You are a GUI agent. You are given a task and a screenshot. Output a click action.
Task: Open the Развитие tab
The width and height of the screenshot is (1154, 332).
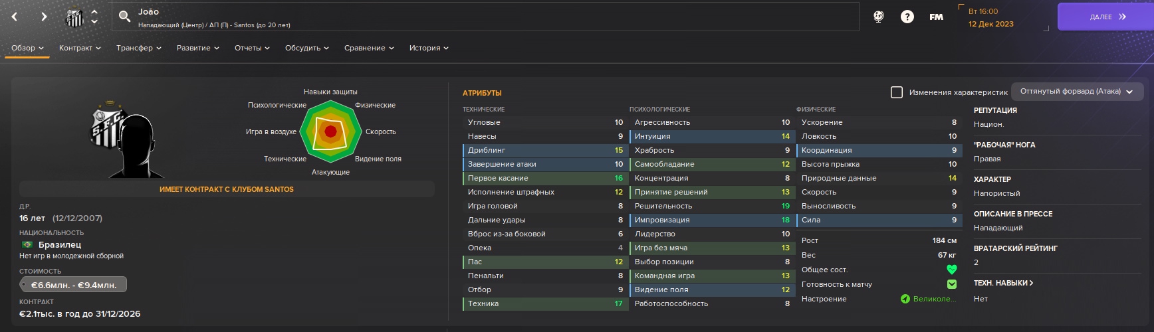tap(197, 48)
